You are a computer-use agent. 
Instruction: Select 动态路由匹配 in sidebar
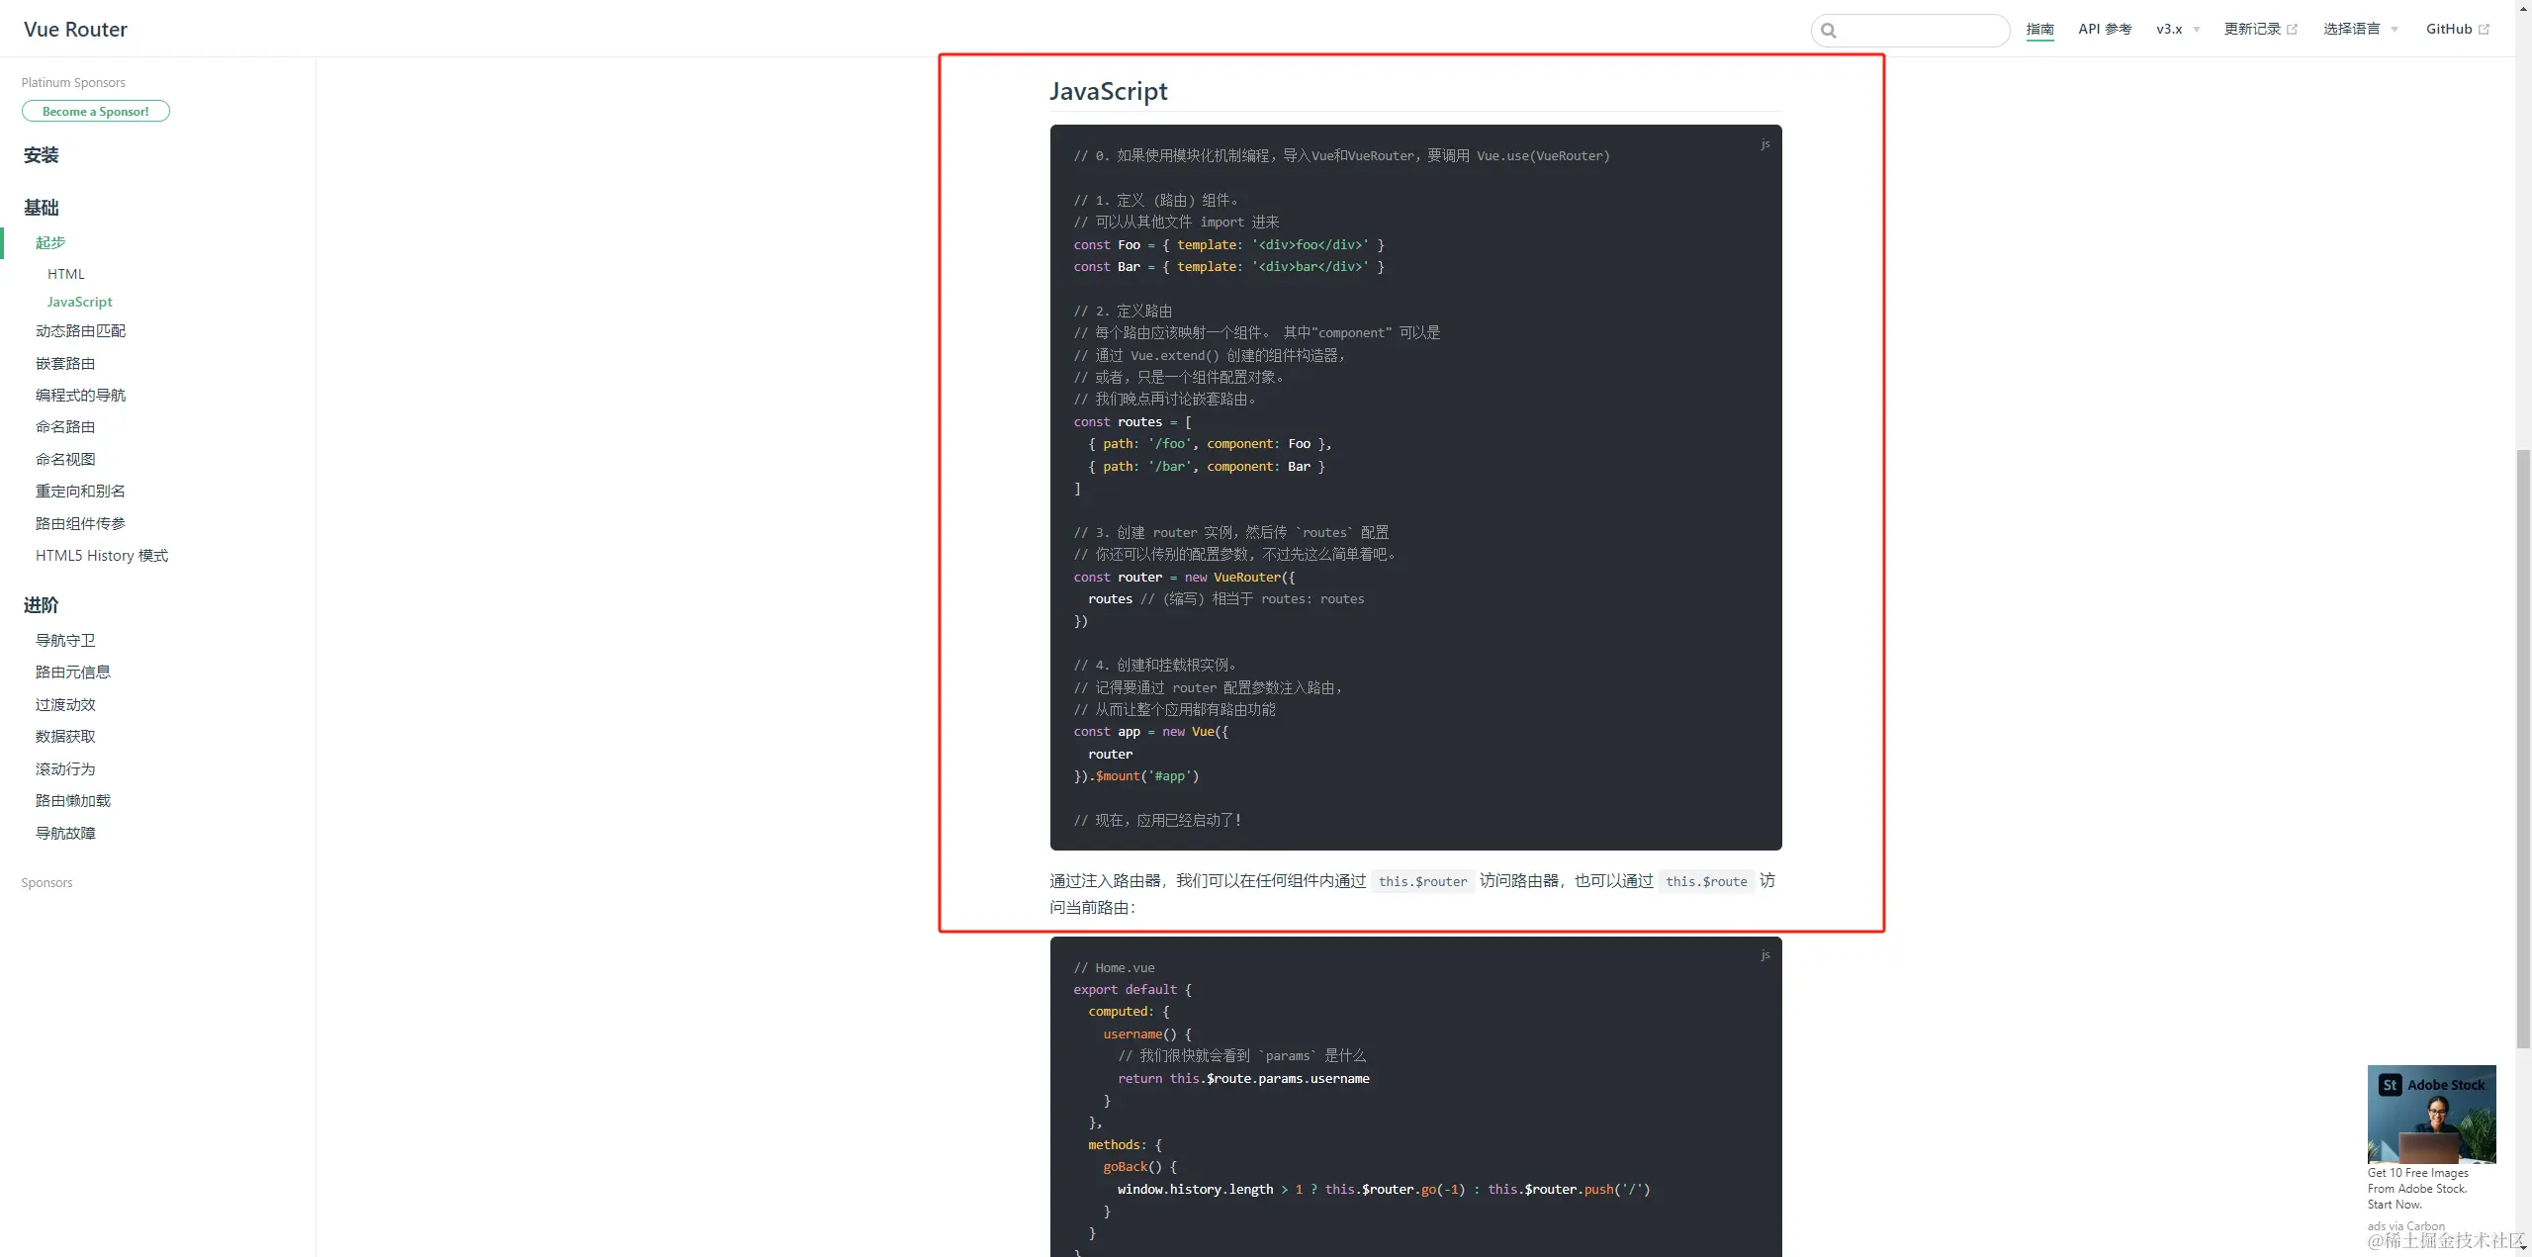pos(80,331)
